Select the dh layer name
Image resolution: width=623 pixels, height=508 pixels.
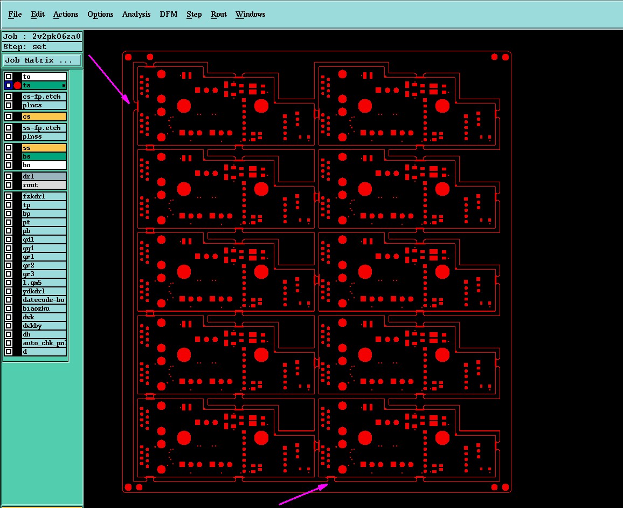44,334
